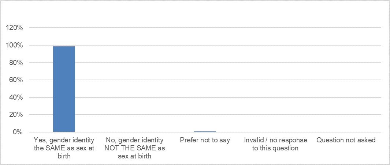Click the tall blue Yes bar
The image size is (390, 165).
click(x=64, y=89)
